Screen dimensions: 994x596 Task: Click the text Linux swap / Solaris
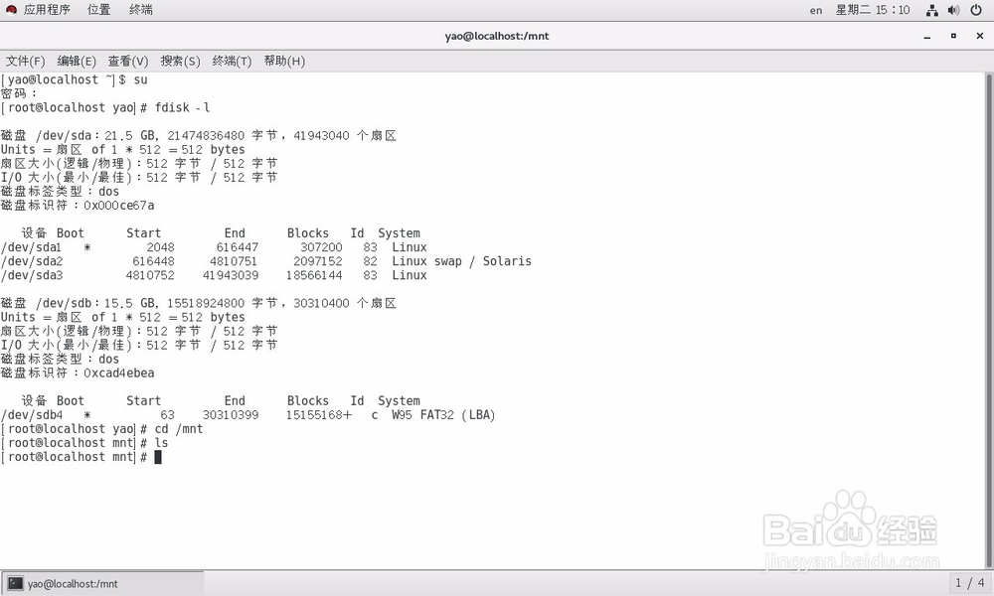point(461,261)
